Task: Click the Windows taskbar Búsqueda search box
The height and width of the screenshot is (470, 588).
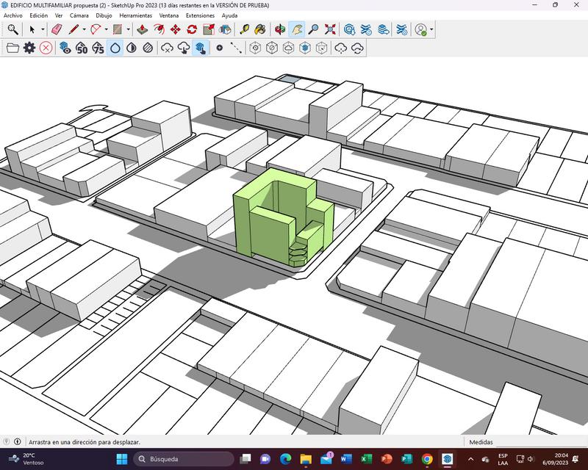Action: pos(184,459)
